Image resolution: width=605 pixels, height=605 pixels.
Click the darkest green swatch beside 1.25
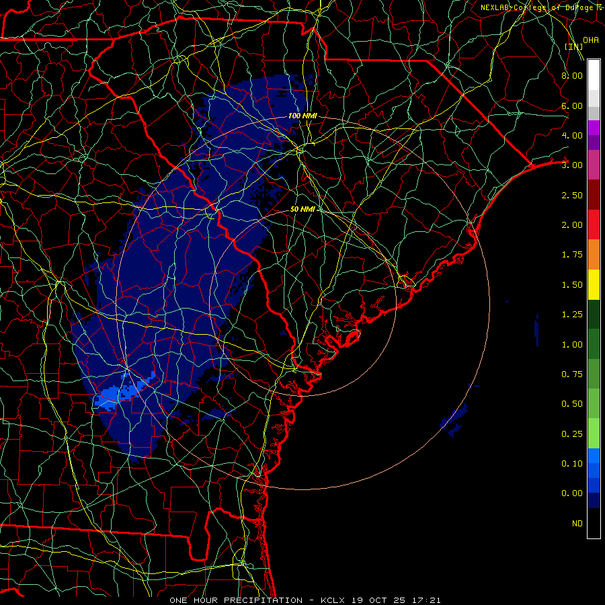point(594,314)
